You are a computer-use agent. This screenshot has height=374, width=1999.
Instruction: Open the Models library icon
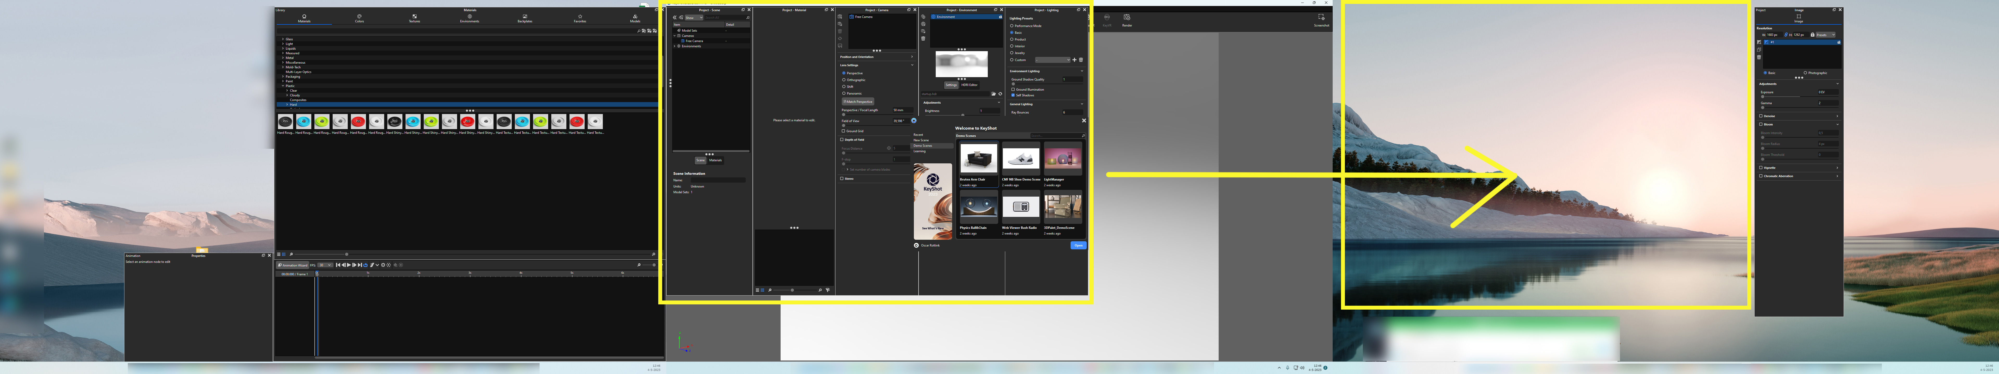coord(636,16)
